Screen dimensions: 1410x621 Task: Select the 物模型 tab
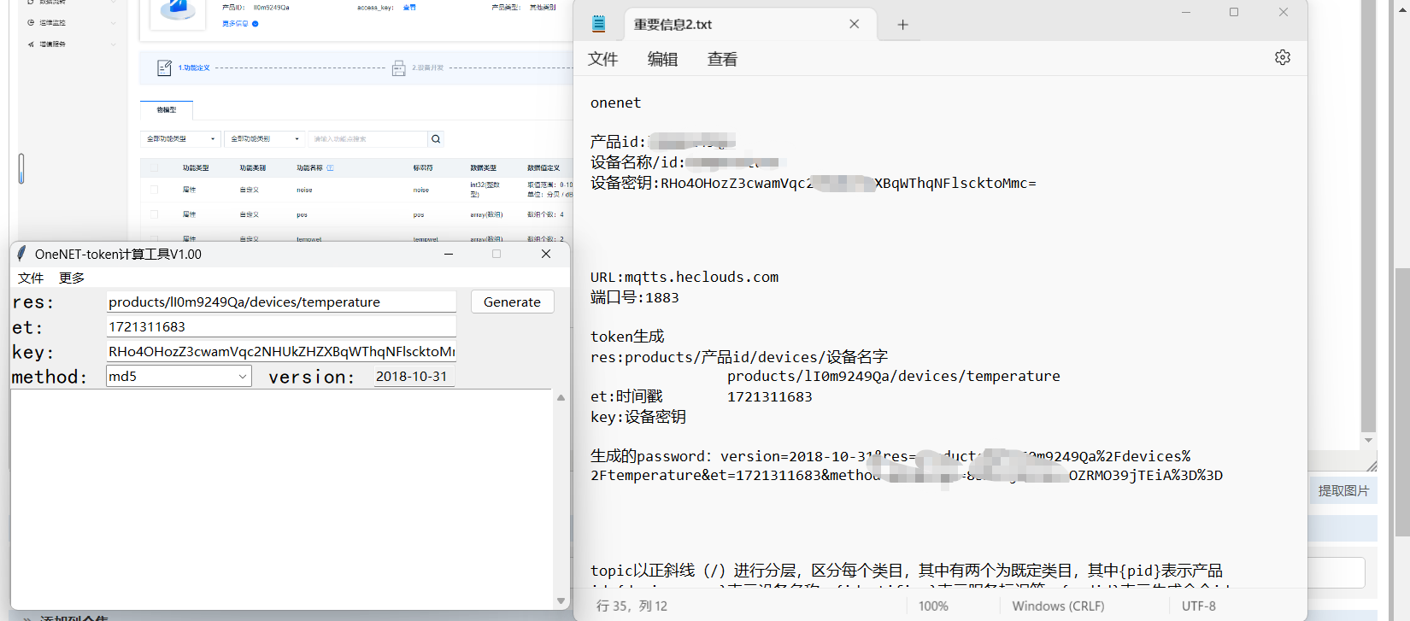[167, 110]
